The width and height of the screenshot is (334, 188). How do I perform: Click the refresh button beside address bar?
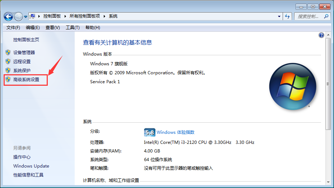pos(287,17)
